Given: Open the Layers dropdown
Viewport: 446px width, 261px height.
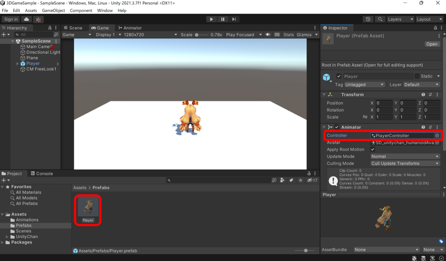Looking at the screenshot, I should pyautogui.click(x=399, y=19).
